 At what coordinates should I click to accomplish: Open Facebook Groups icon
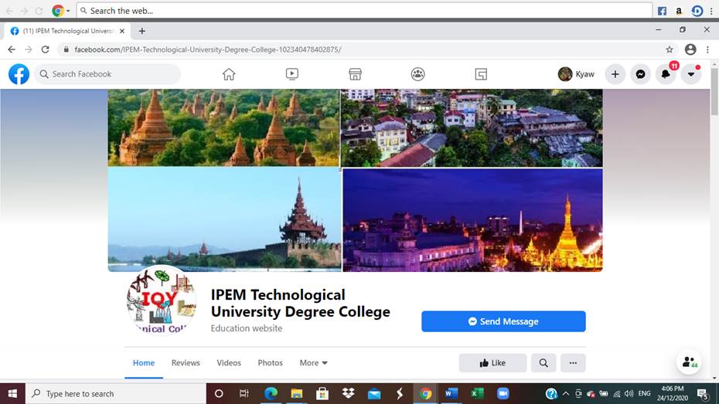coord(417,74)
